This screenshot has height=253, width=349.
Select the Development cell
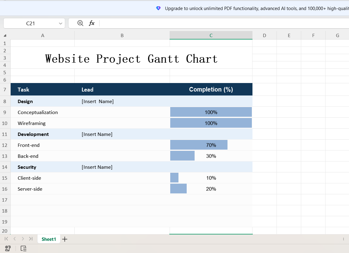43,134
